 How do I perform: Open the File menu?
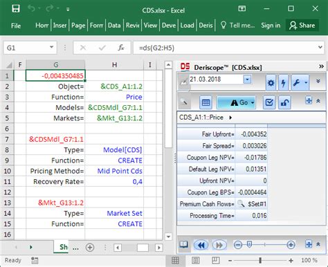16,26
